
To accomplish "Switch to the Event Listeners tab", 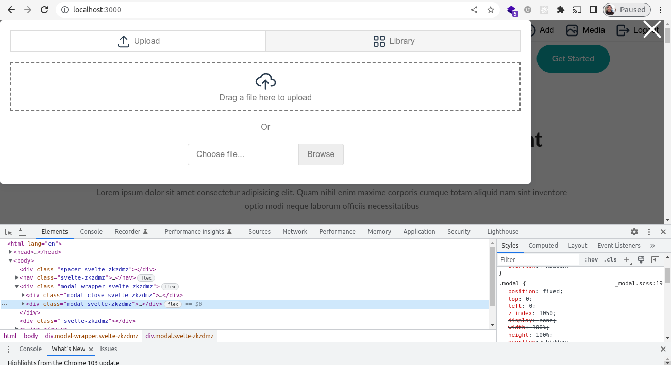I will click(619, 246).
